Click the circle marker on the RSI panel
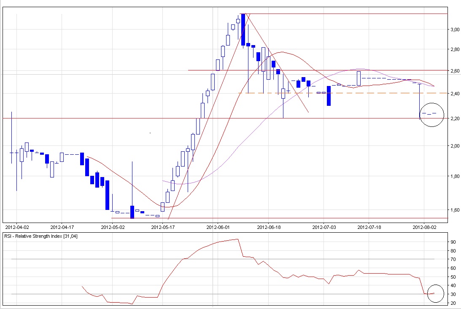The height and width of the screenshot is (309, 461). (436, 293)
